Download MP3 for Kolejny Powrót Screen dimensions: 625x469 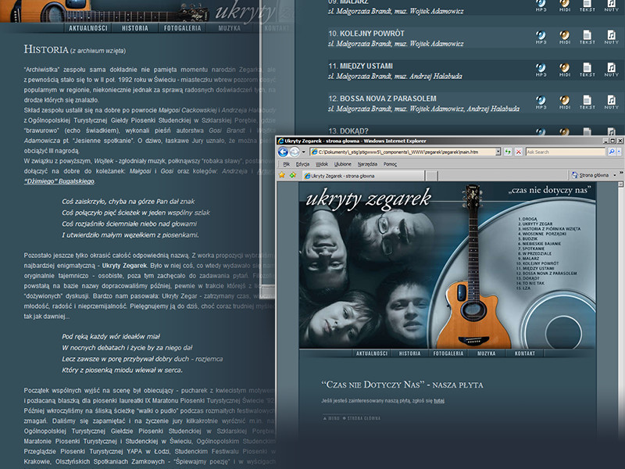click(x=541, y=37)
